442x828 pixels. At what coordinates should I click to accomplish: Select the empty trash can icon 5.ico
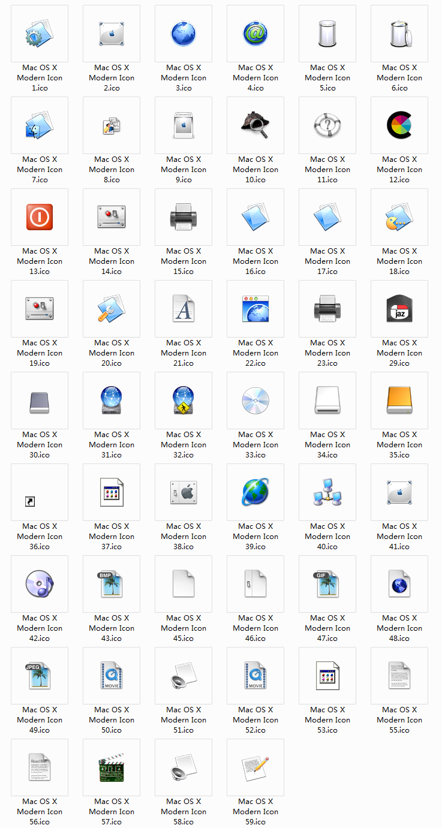pyautogui.click(x=327, y=34)
